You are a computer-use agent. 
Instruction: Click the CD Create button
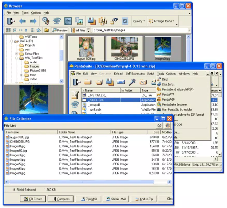pyautogui.click(x=33, y=199)
